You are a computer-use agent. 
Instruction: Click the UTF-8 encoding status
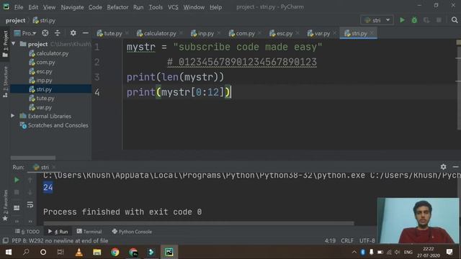[367, 240]
